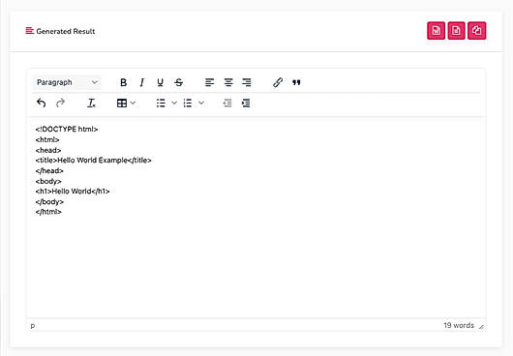Click into empty editor area below code
The height and width of the screenshot is (356, 513).
(x=256, y=266)
